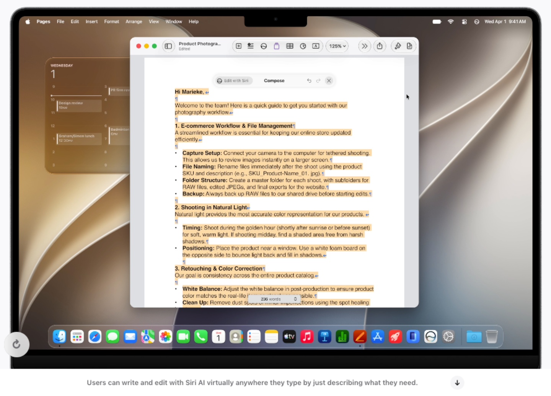The height and width of the screenshot is (396, 551).
Task: Open Keynote from the Dock
Action: click(x=324, y=337)
